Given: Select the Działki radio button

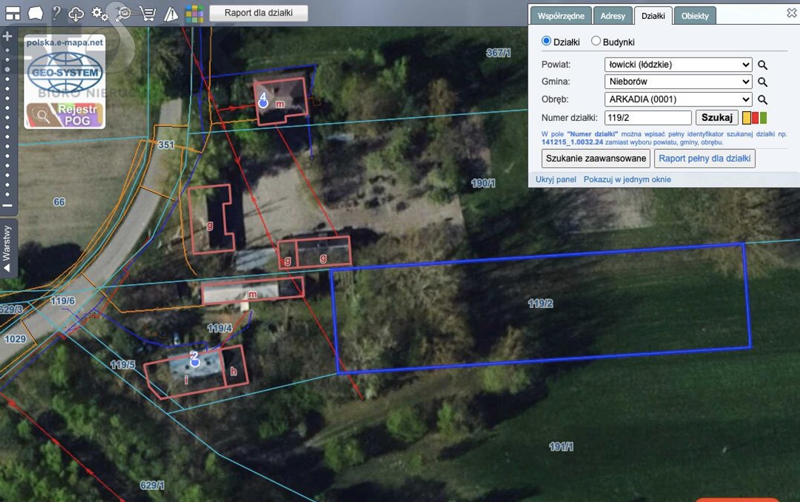Looking at the screenshot, I should point(547,41).
